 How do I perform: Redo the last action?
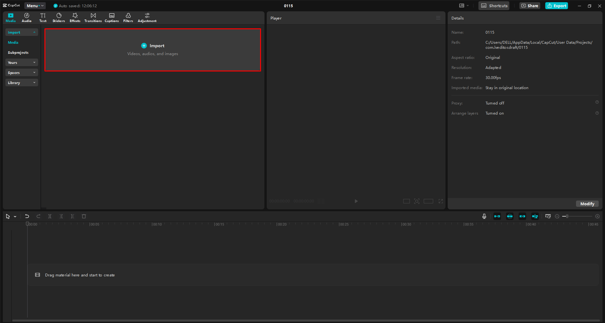tap(38, 216)
